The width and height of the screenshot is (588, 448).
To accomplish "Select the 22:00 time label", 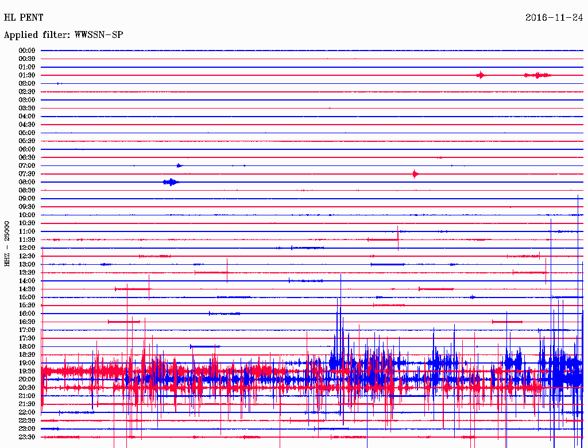I will (x=27, y=412).
